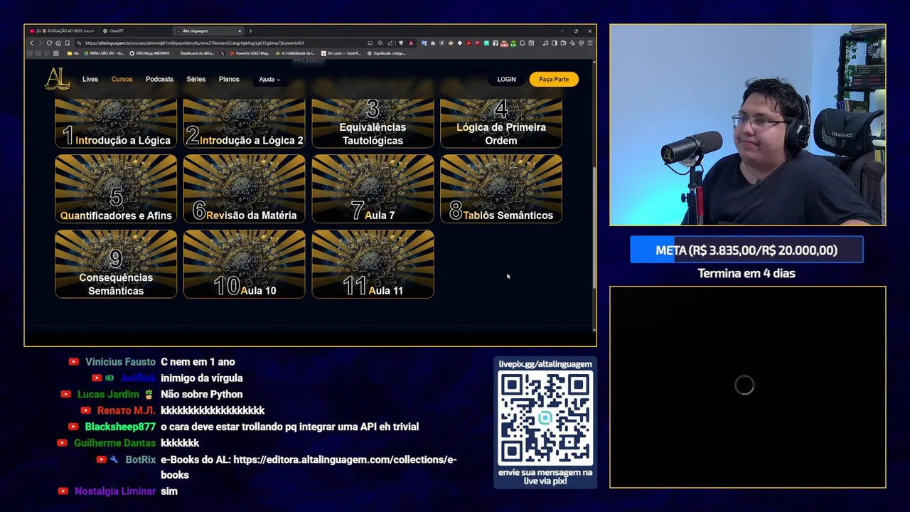Open the browser home page icon
This screenshot has width=910, height=512.
[58, 43]
